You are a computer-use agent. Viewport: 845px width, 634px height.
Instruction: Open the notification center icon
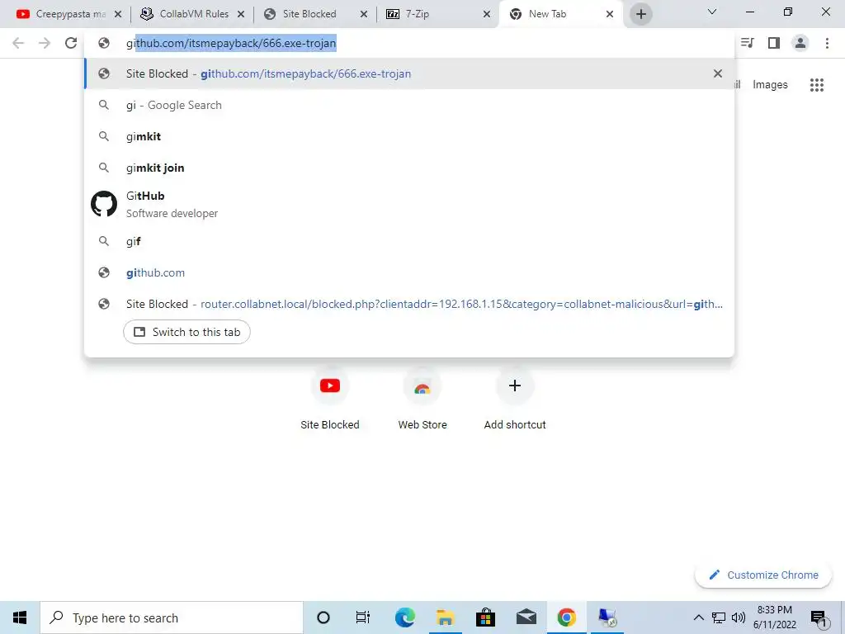coord(819,618)
